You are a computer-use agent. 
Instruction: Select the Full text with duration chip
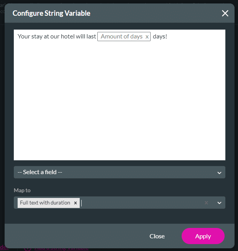(x=45, y=203)
